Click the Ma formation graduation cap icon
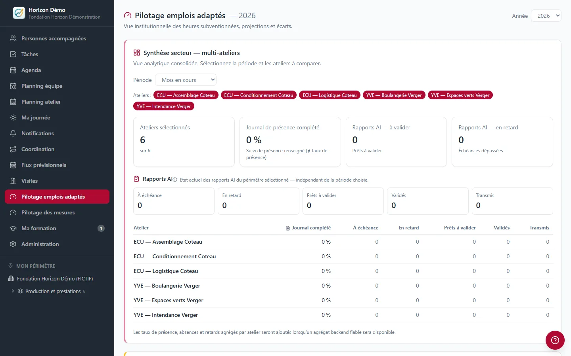 (x=13, y=228)
